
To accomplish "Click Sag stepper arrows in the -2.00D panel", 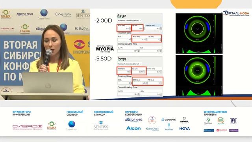I will pyautogui.click(x=144, y=28).
